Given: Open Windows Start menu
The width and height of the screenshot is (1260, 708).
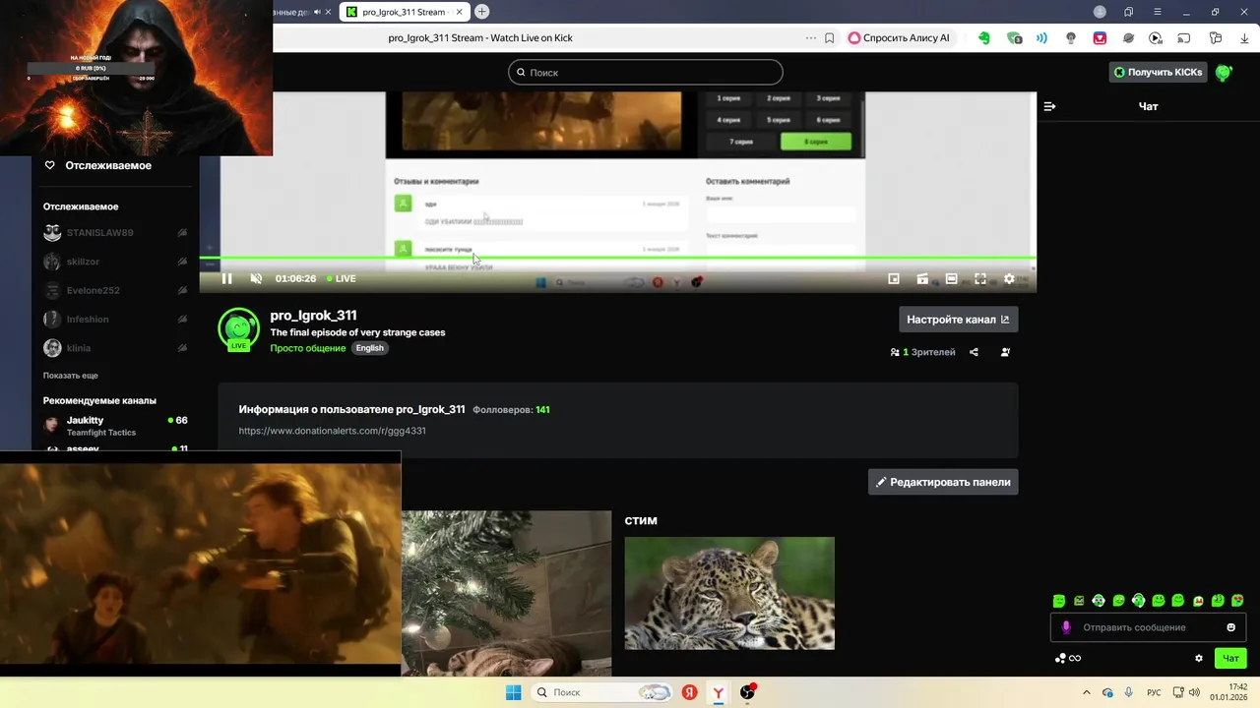Looking at the screenshot, I should (513, 692).
